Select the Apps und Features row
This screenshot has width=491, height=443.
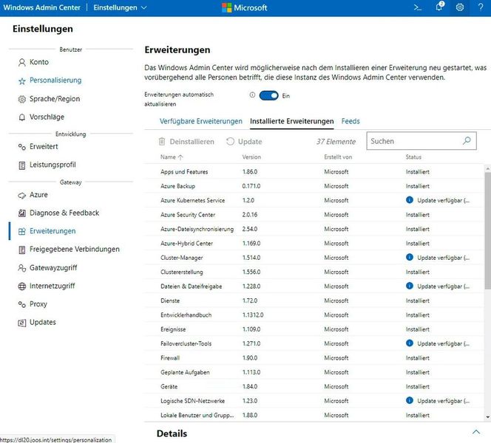pos(314,171)
